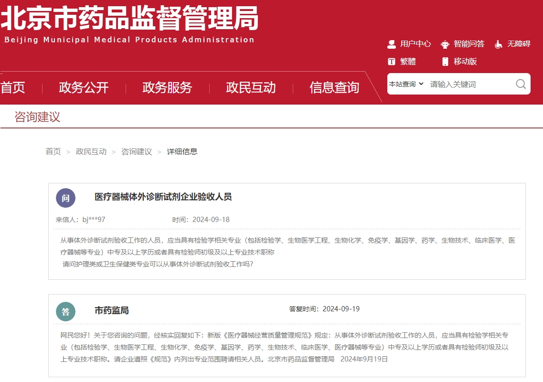Image resolution: width=543 pixels, height=382 pixels.
Task: Select the 政民互动 top navigation item
Action: [x=250, y=87]
